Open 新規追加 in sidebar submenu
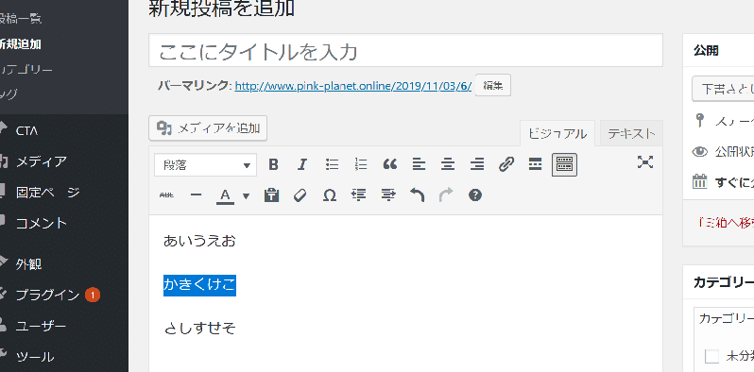 tap(21, 44)
